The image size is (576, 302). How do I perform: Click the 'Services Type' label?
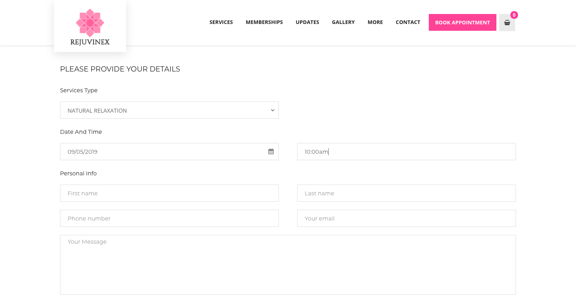coord(79,90)
